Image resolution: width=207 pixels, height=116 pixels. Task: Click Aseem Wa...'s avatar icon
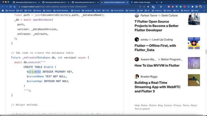137,59
